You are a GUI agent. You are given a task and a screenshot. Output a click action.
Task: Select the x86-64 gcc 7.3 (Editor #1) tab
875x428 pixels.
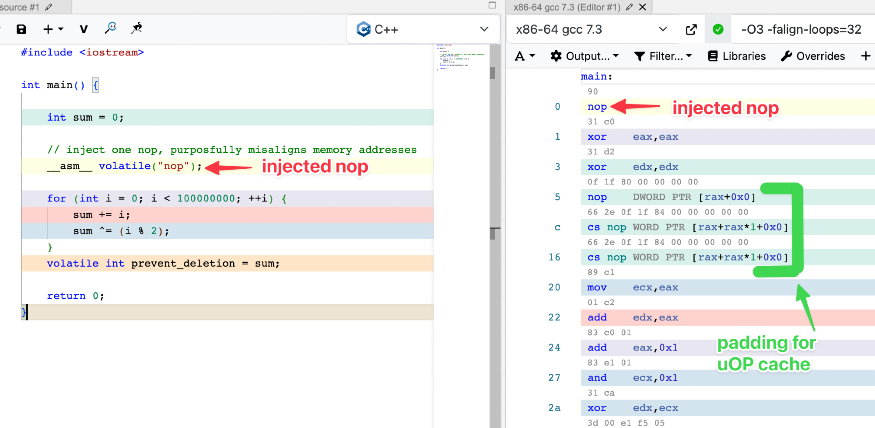click(567, 7)
